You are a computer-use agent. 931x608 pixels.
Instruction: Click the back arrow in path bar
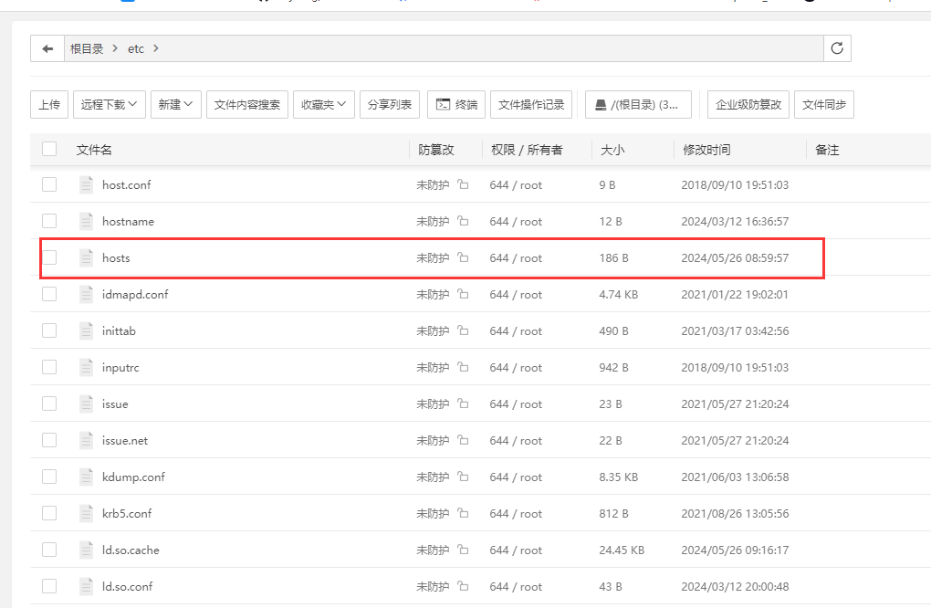pos(47,48)
